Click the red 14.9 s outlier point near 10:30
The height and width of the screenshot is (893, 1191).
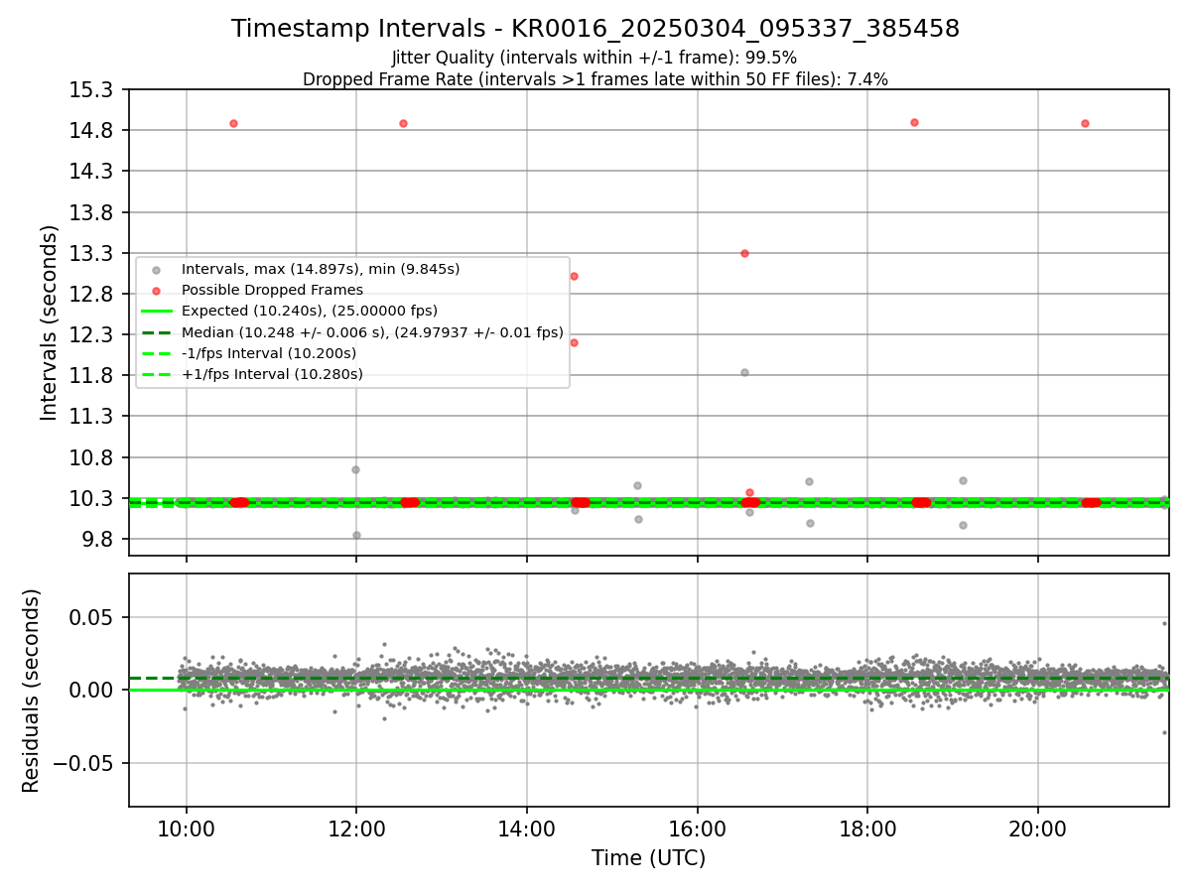[233, 123]
